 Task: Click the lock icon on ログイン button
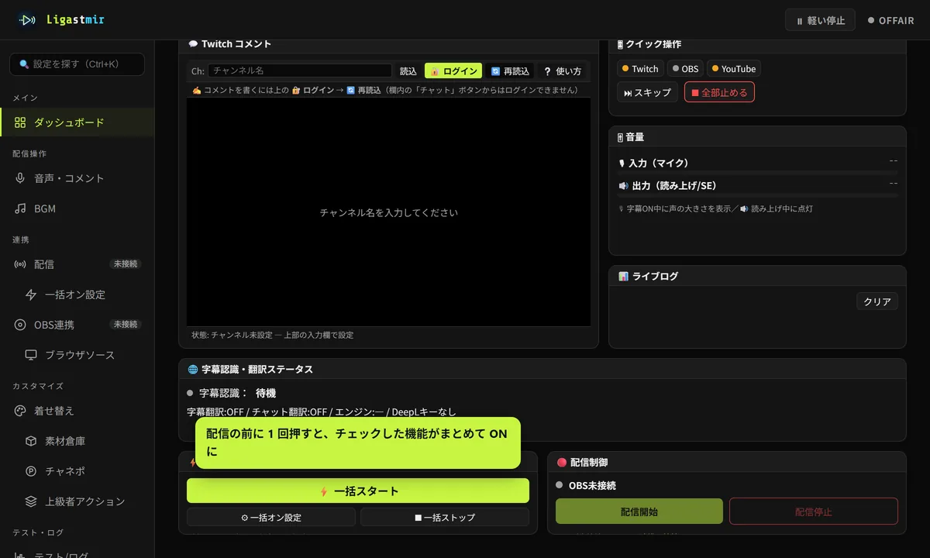tap(436, 71)
